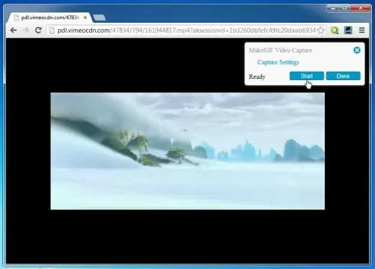
Task: Maximize the Chrome window
Action: 344,8
